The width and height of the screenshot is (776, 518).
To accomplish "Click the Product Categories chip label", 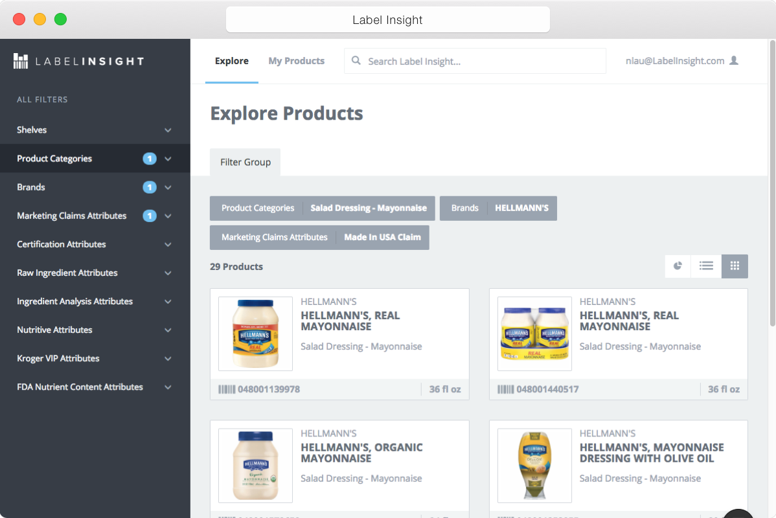I will (257, 208).
